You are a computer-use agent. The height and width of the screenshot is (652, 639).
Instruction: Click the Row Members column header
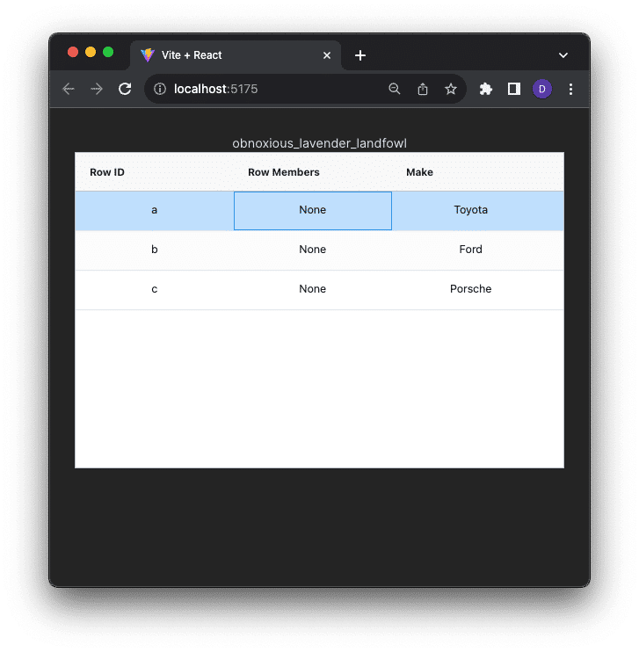pos(312,172)
